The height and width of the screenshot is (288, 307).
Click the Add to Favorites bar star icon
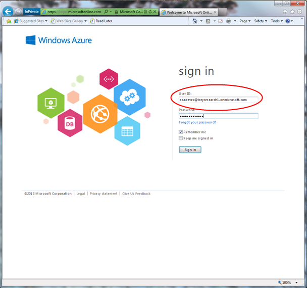tap(9, 21)
